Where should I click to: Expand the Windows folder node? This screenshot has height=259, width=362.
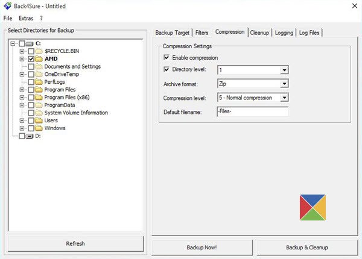[x=22, y=128]
